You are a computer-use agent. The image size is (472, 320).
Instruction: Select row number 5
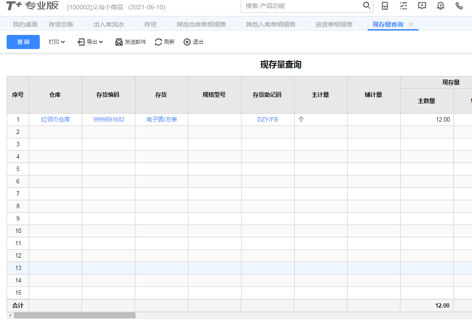[x=18, y=169]
